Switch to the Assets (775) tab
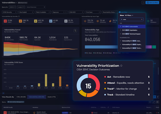Screen dimensions: 161x114 click(x=52, y=97)
